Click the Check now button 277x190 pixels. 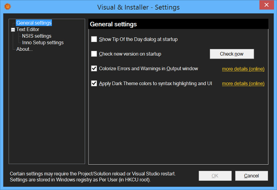tap(232, 54)
